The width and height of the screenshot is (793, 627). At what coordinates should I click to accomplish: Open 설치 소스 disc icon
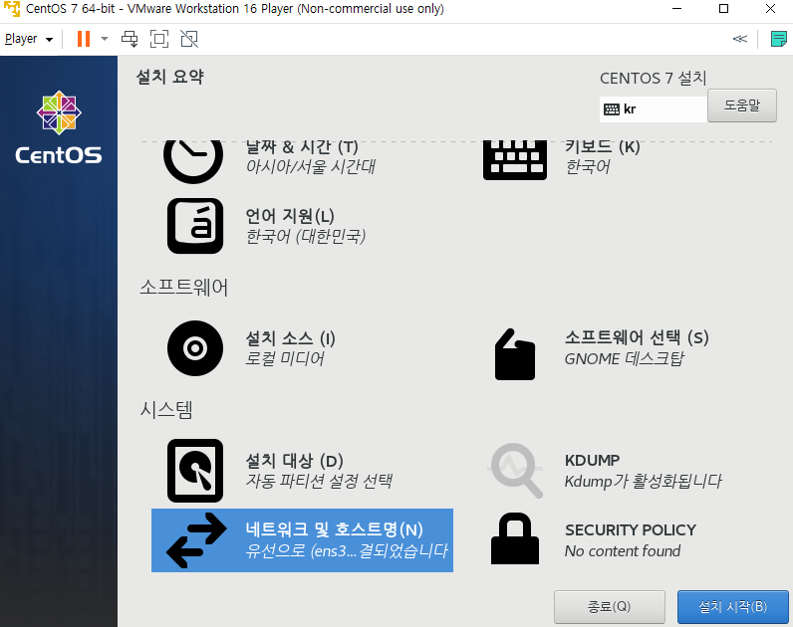[x=195, y=348]
